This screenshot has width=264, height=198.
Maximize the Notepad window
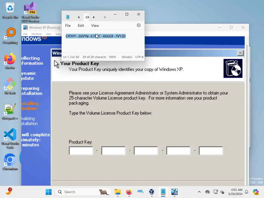coord(127,14)
